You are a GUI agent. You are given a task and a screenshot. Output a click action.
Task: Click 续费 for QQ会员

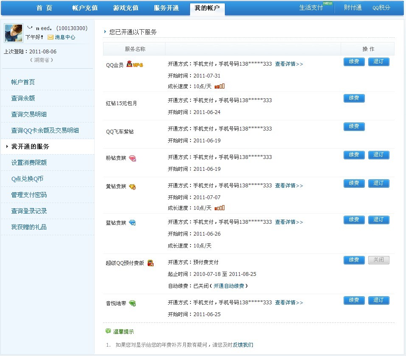354,61
